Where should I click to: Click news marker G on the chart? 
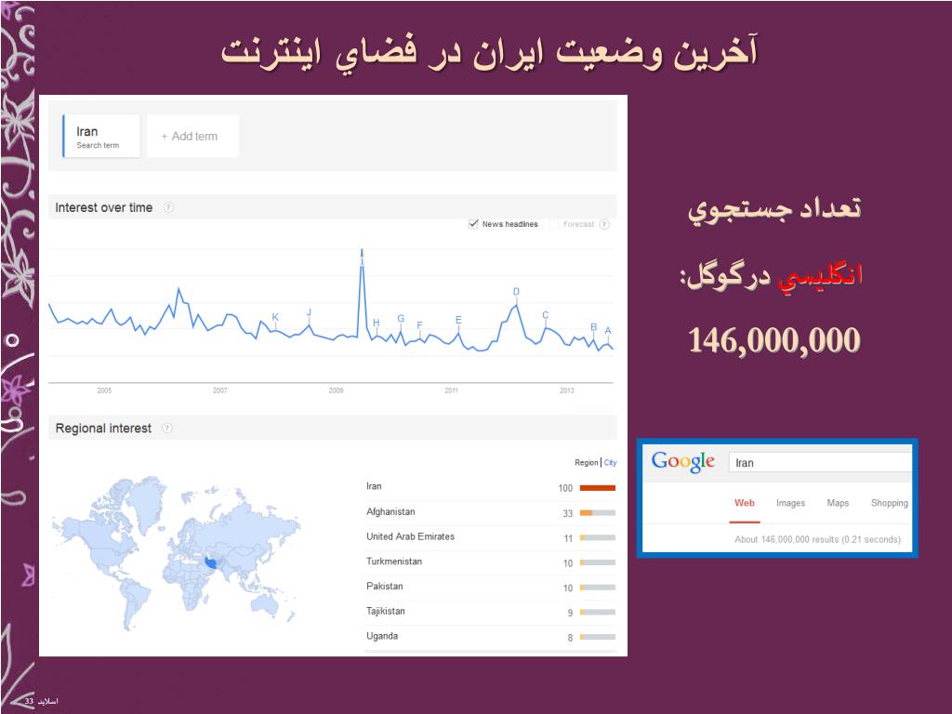point(401,318)
